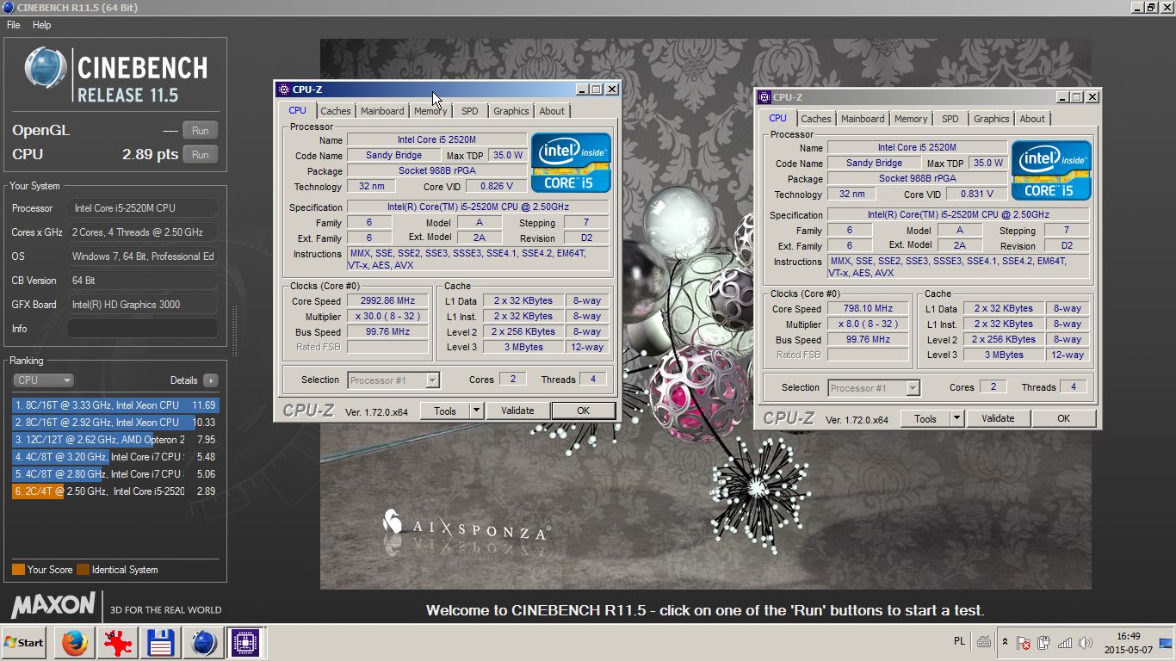Open Firefox from the taskbar
This screenshot has height=661, width=1176.
tap(75, 642)
